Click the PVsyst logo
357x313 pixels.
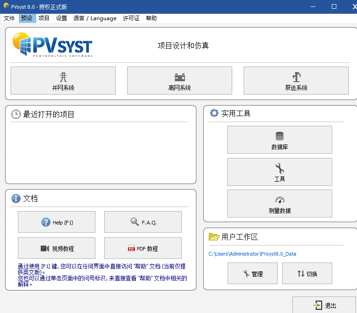click(53, 45)
